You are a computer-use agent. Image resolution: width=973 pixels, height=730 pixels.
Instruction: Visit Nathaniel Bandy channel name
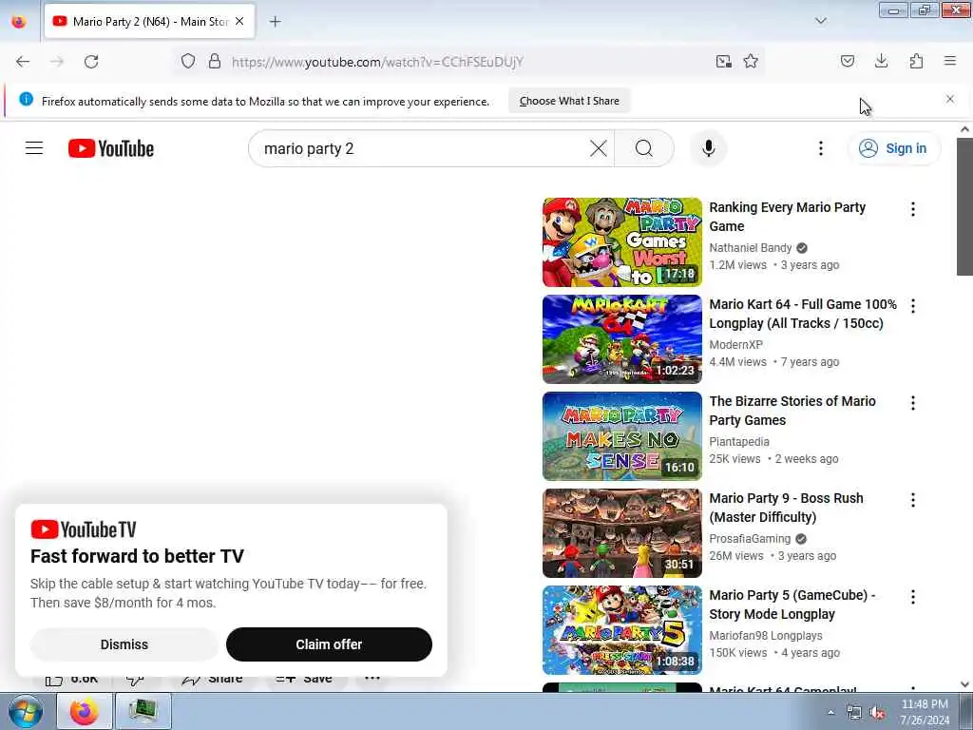(751, 248)
